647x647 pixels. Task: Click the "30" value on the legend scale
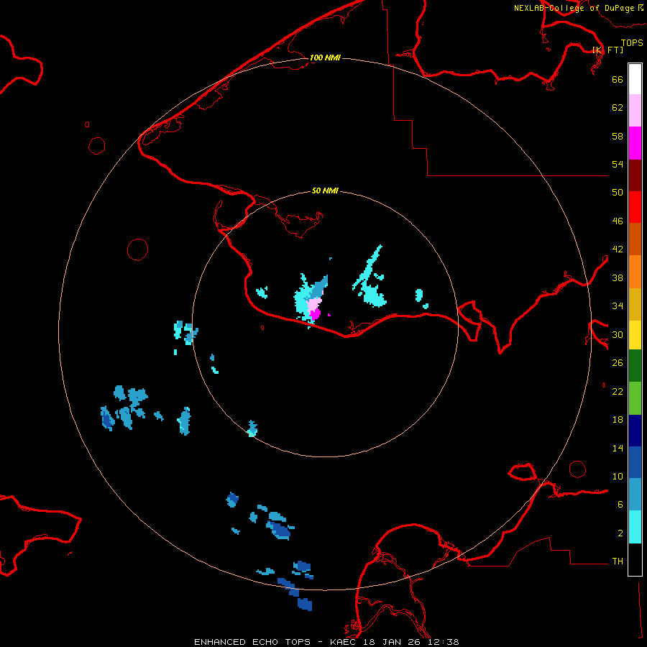click(x=618, y=334)
